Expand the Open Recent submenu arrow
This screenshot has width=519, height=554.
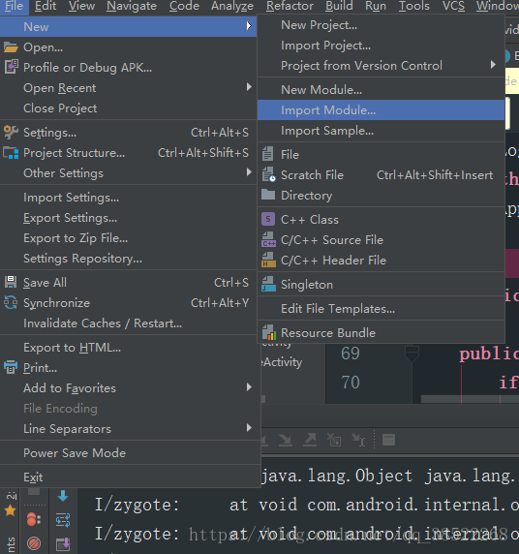[x=249, y=87]
